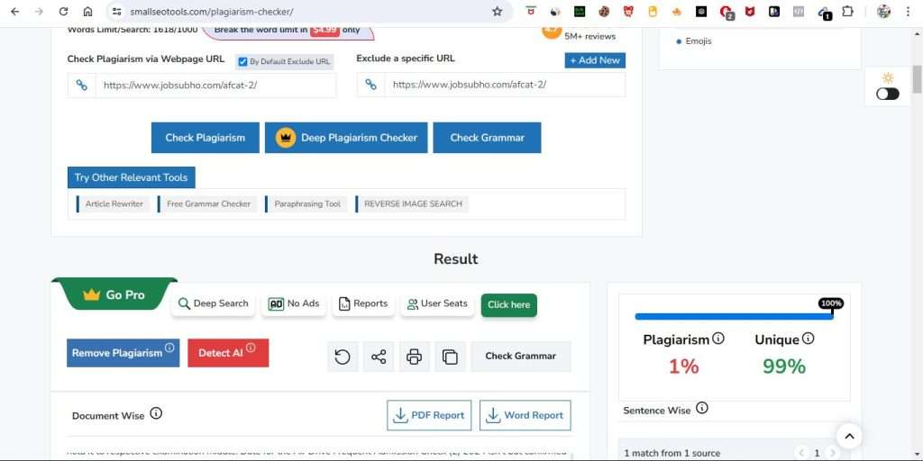Image resolution: width=923 pixels, height=461 pixels.
Task: Go back with the browser back arrow
Action: [x=15, y=11]
